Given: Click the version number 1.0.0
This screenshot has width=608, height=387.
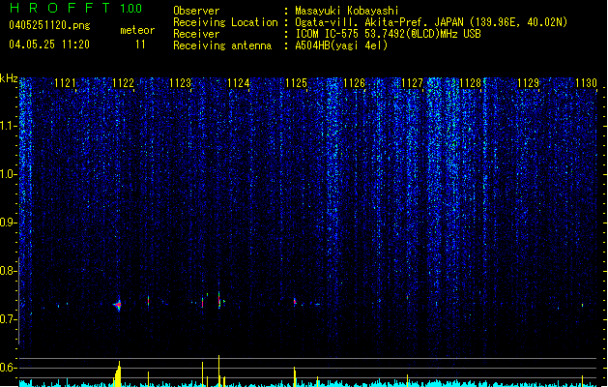Looking at the screenshot, I should pos(131,8).
